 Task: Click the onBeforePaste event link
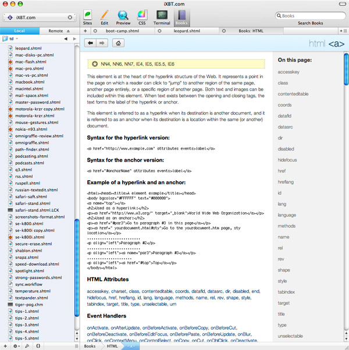click(x=184, y=334)
